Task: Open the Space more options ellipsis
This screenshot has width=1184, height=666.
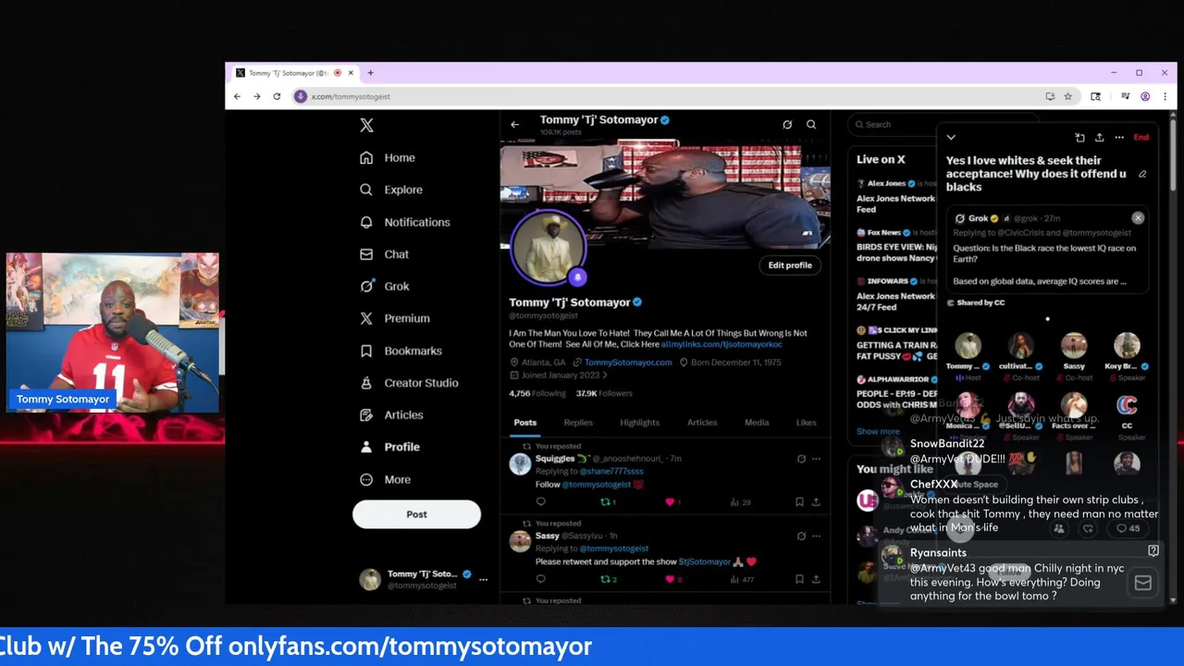Action: click(1119, 138)
